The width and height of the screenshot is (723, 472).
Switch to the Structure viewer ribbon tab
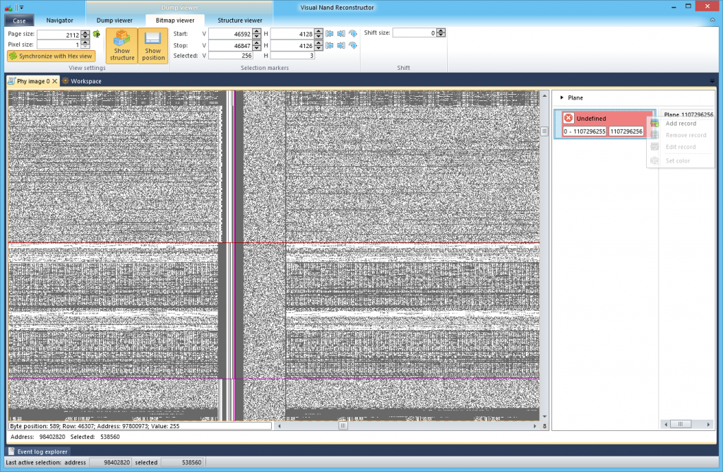pos(240,20)
